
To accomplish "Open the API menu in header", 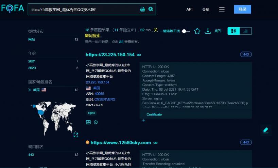I will [189, 10].
